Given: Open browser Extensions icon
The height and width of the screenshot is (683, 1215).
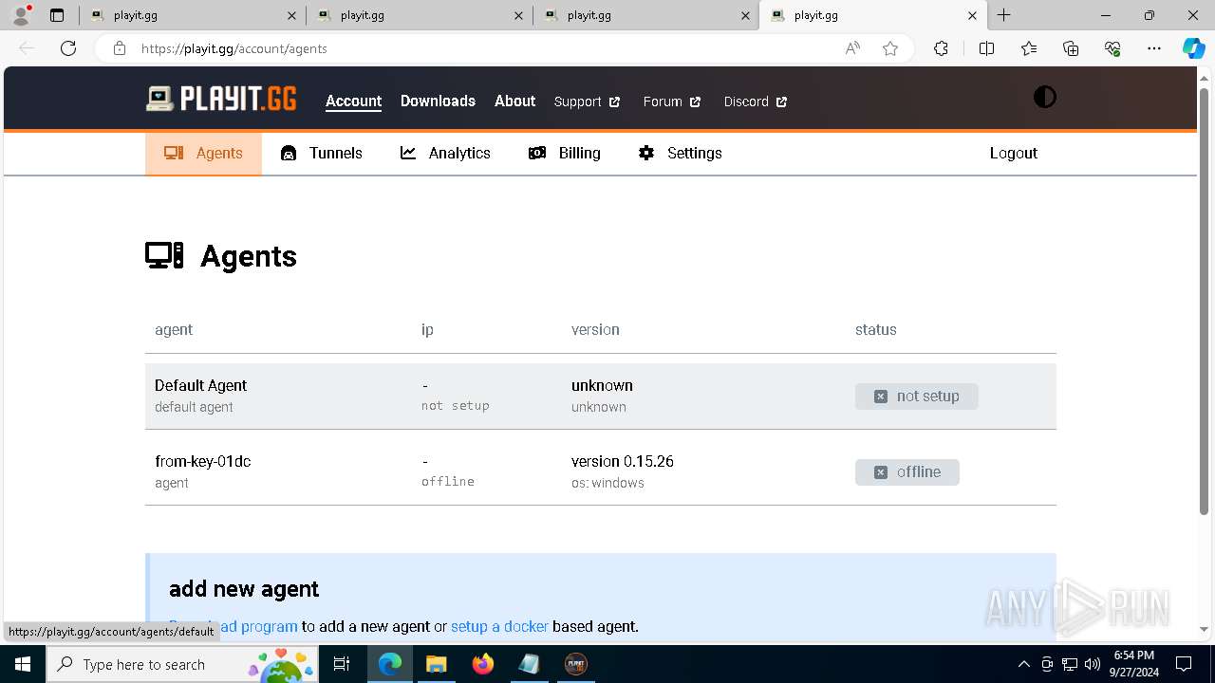Looking at the screenshot, I should pyautogui.click(x=941, y=48).
